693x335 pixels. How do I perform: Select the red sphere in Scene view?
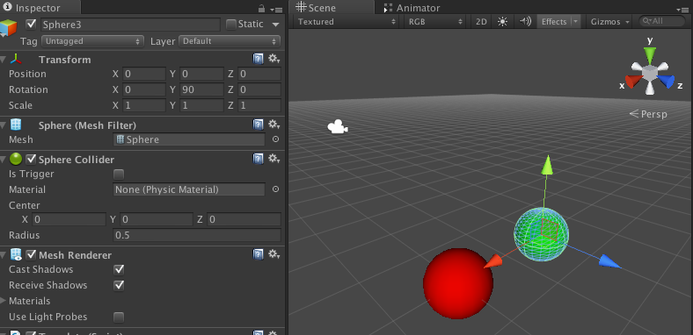pyautogui.click(x=458, y=283)
